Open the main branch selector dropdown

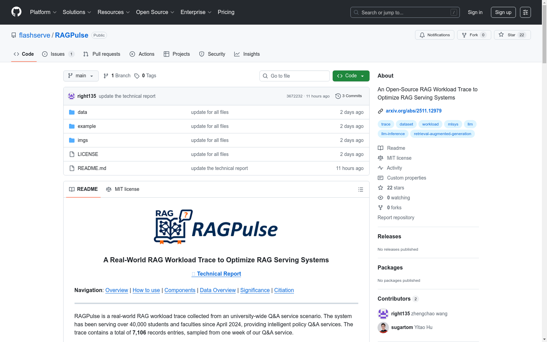click(x=81, y=76)
